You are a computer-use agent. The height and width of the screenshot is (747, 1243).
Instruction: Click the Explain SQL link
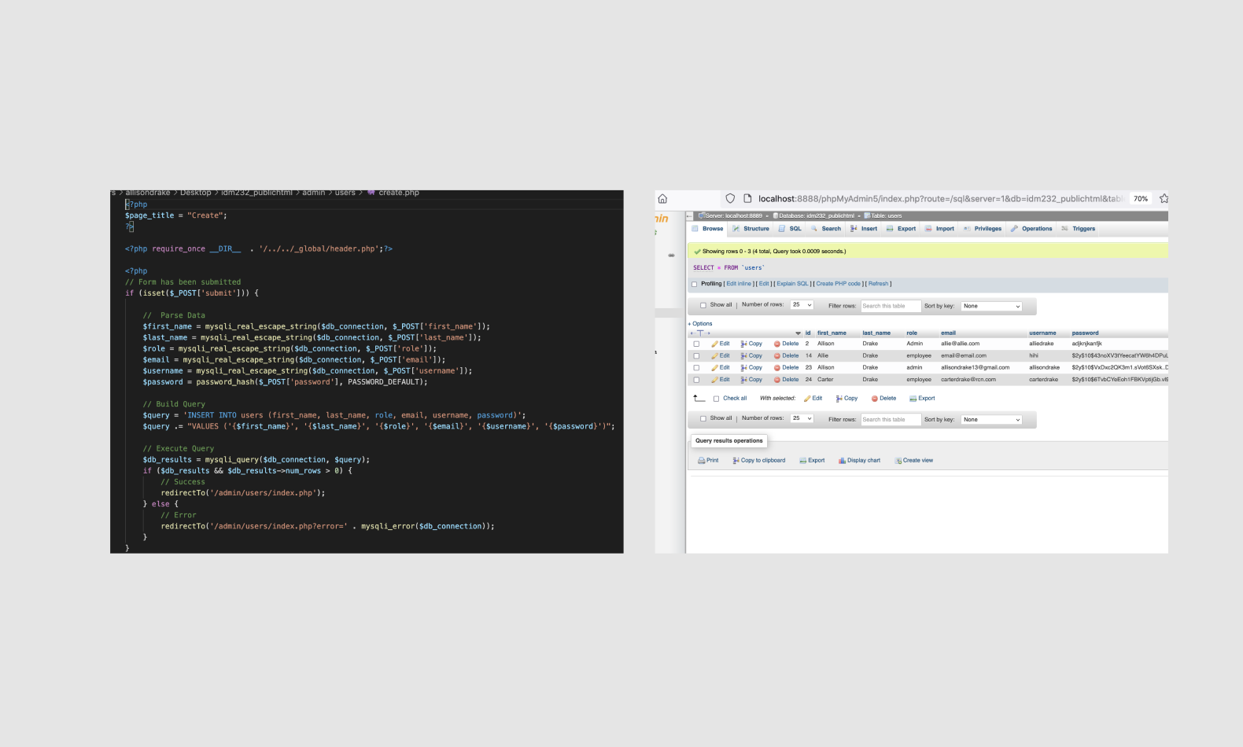(792, 284)
